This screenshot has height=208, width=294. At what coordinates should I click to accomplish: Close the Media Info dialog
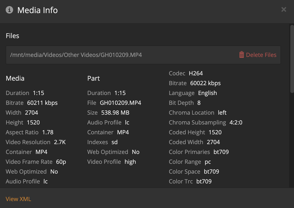(x=284, y=9)
